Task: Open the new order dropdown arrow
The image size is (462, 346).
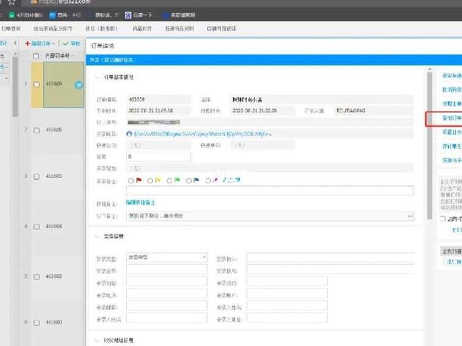Action: [x=54, y=44]
